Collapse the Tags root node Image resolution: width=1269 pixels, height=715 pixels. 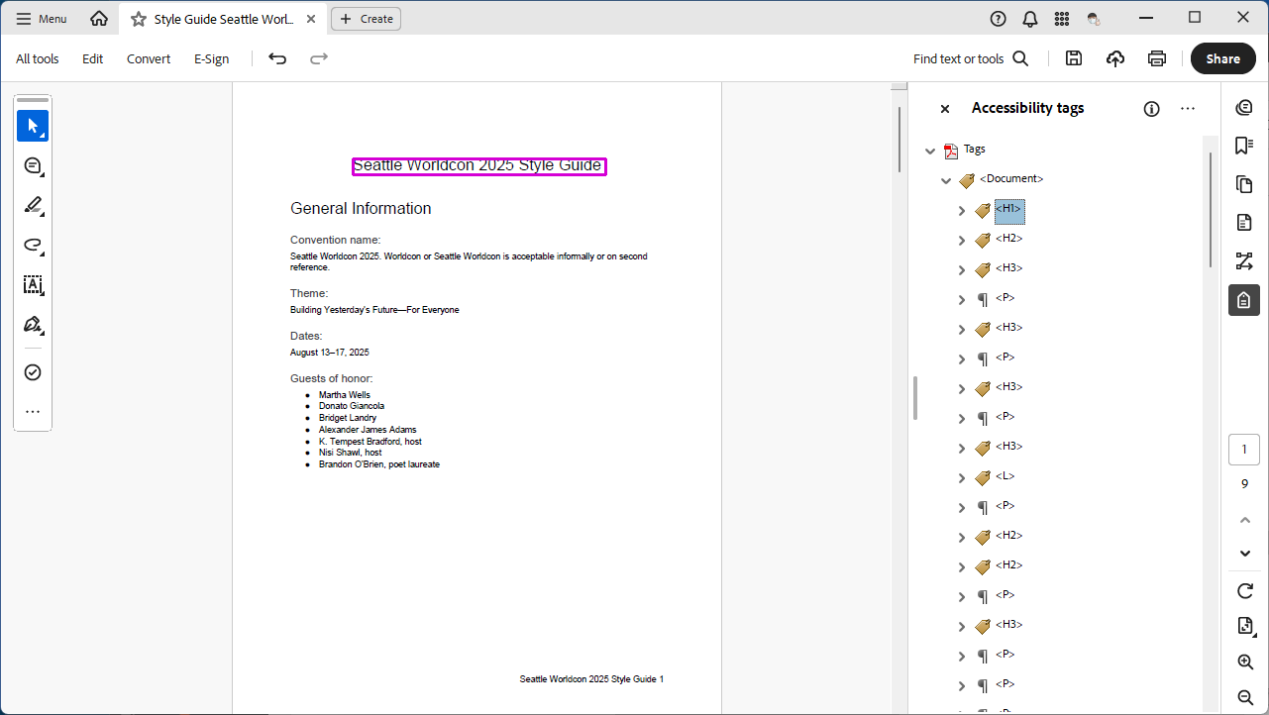pyautogui.click(x=930, y=152)
